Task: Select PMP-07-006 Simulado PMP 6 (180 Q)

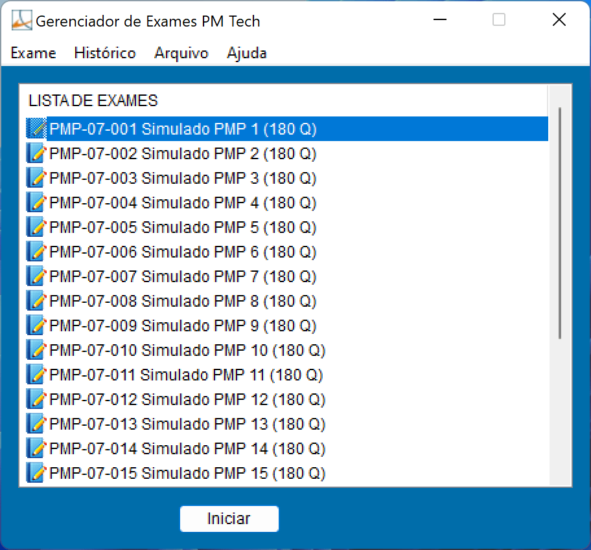Action: coord(183,252)
